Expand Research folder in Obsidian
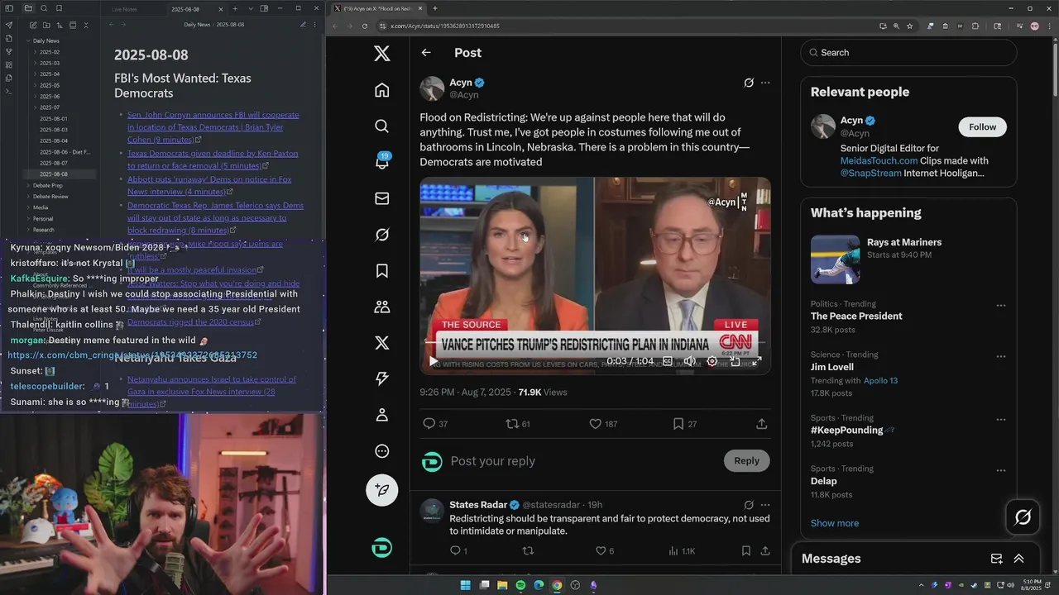 point(29,230)
